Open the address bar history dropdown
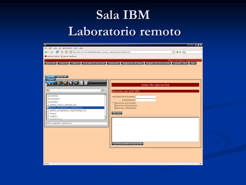The width and height of the screenshot is (246, 185). point(174,52)
